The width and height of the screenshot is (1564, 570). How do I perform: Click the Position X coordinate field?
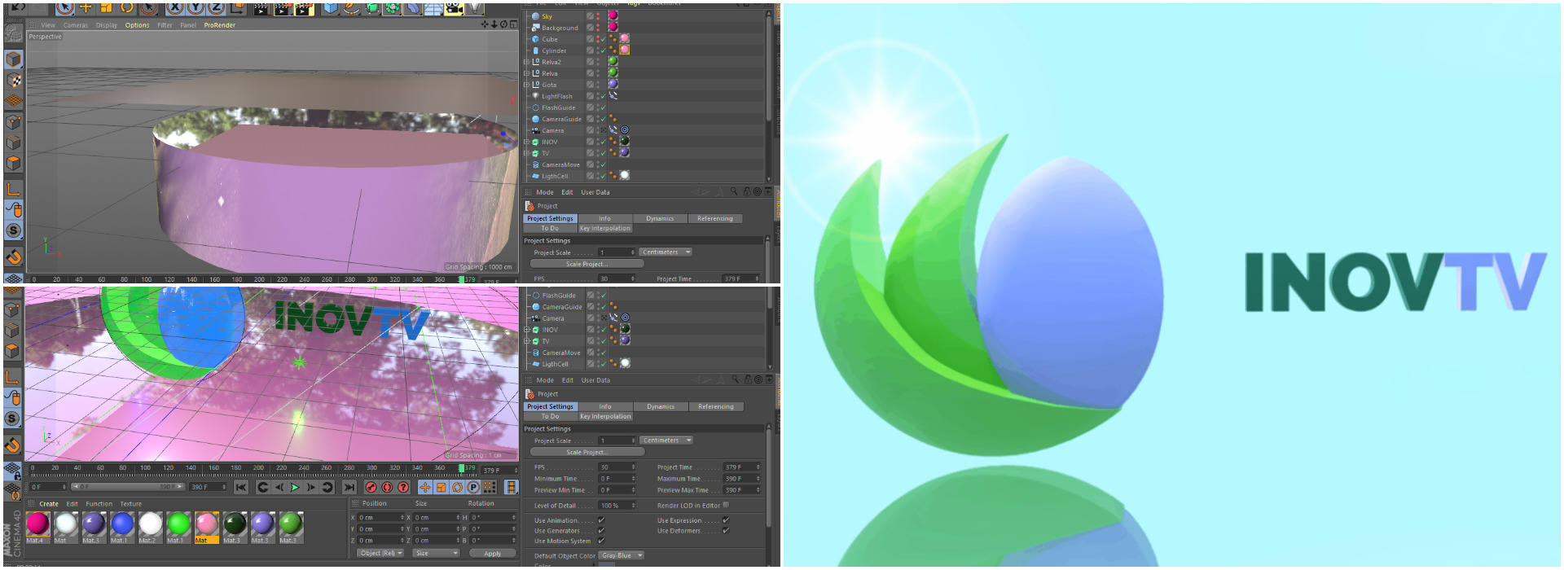381,518
